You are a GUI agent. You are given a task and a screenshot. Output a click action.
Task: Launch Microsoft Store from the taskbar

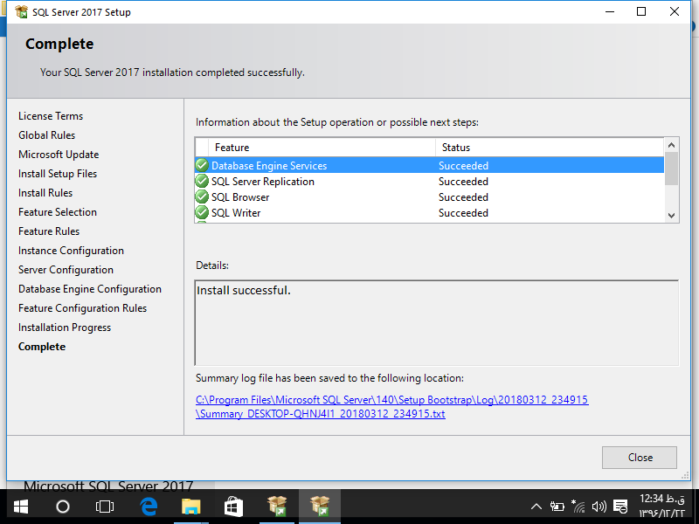pos(233,506)
